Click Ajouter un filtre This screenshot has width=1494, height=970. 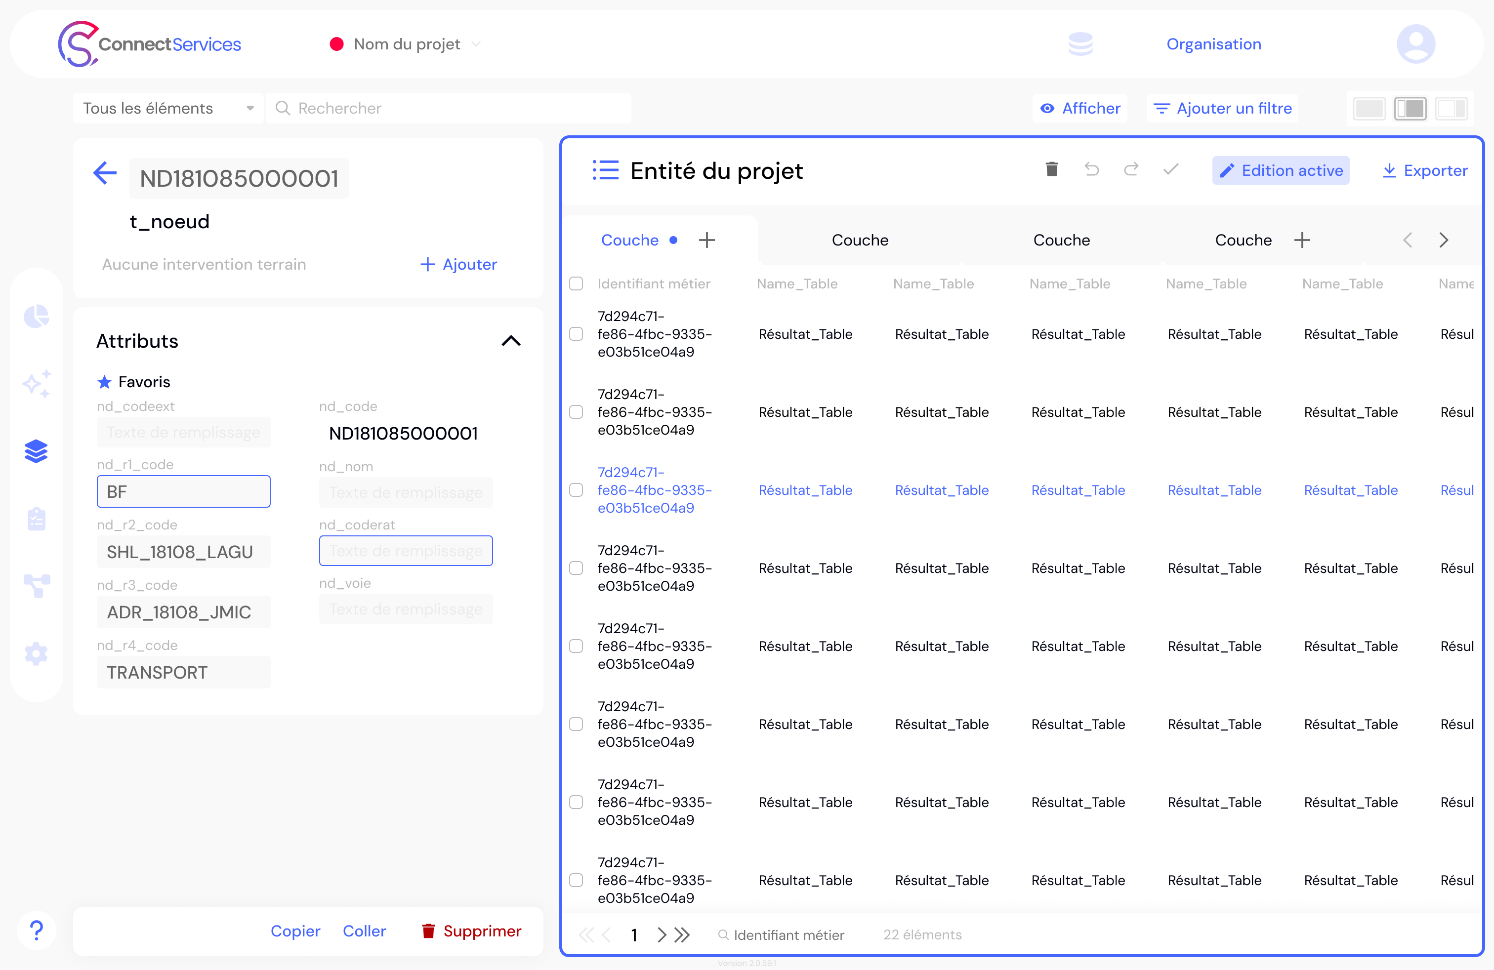coord(1222,109)
